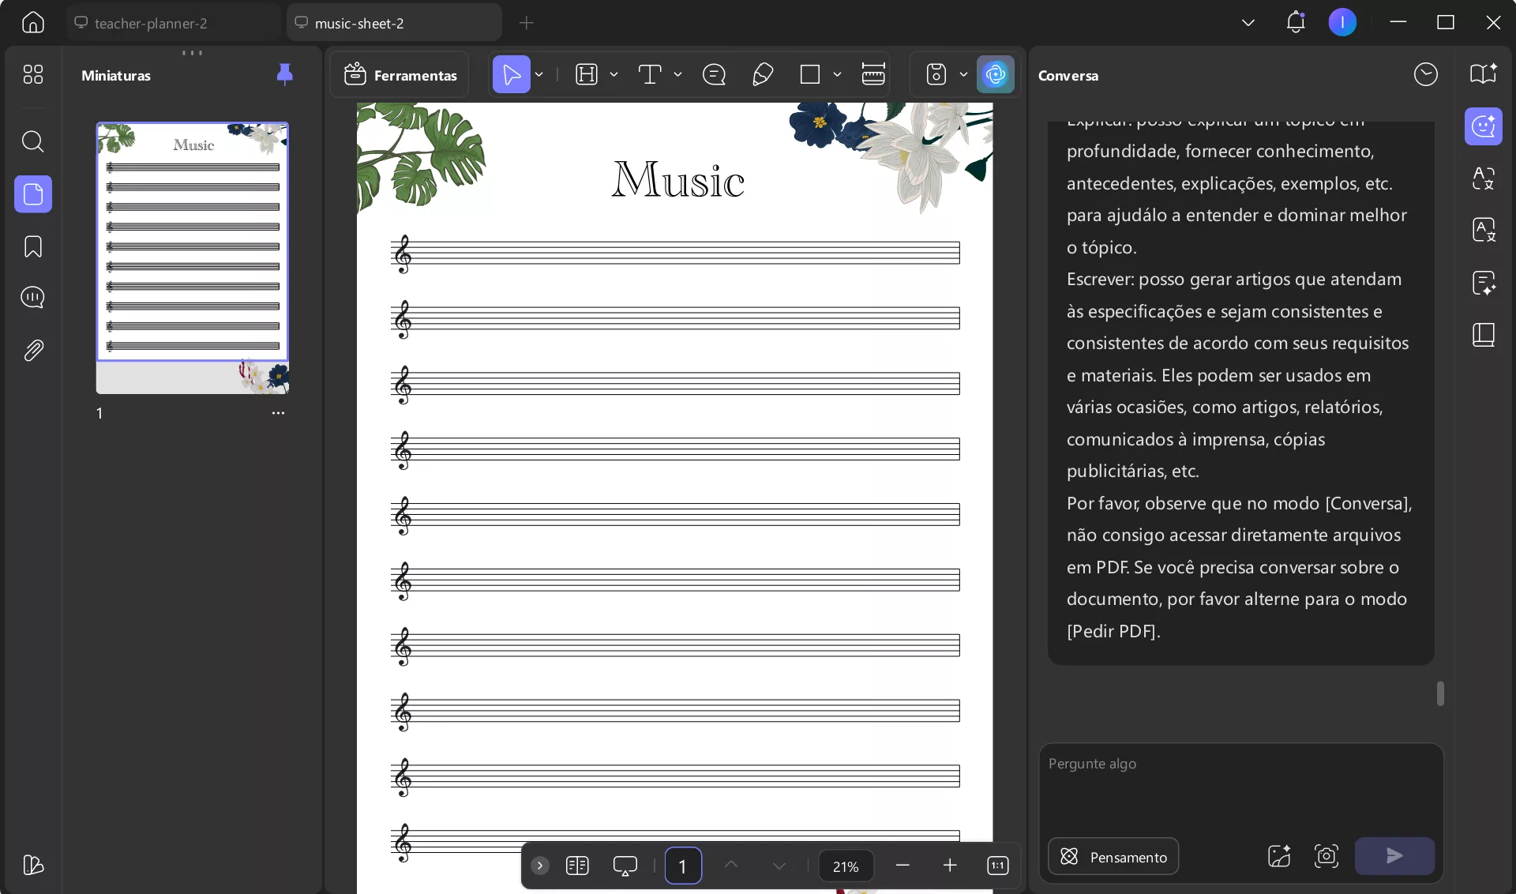Toggle the Pensamento thinking mode
The height and width of the screenshot is (894, 1516).
point(1113,857)
